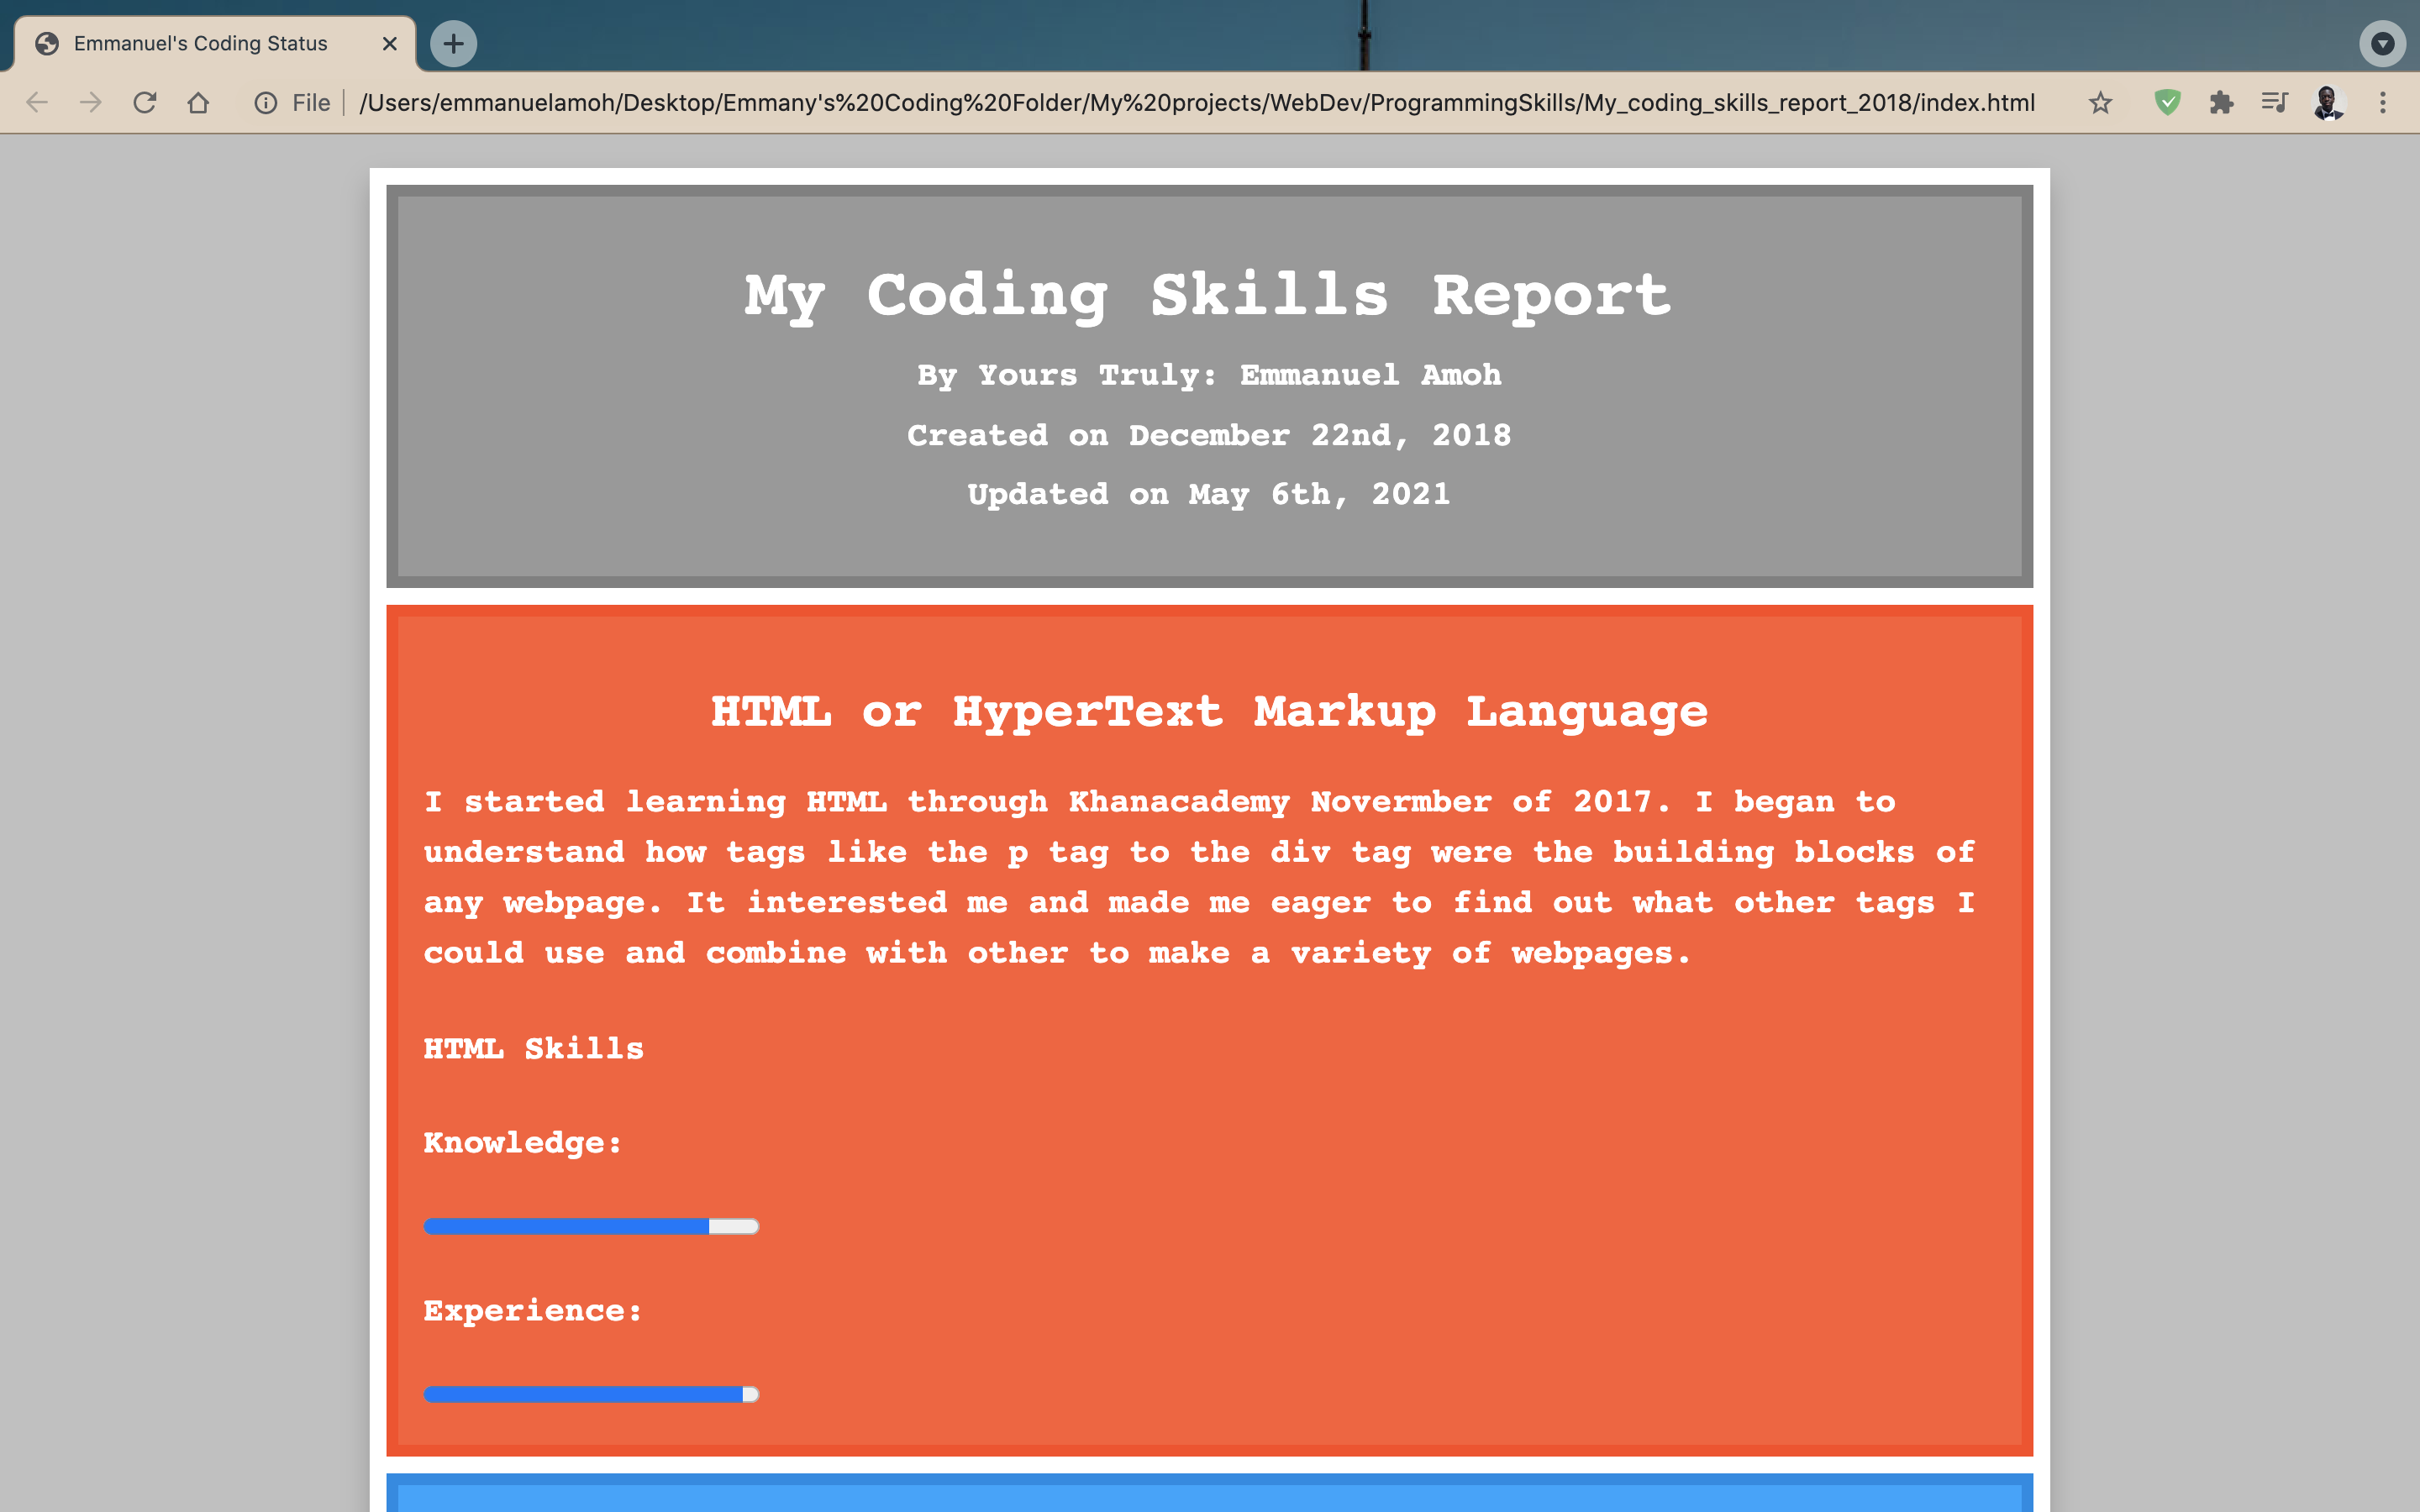Click the HTML Knowledge progress bar
Viewport: 2420px width, 1512px height.
(591, 1226)
